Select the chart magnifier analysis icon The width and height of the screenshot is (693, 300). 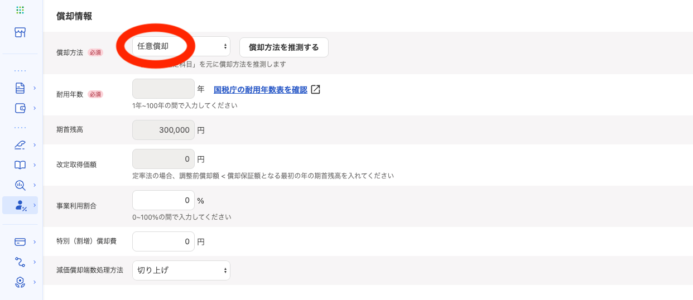click(20, 185)
